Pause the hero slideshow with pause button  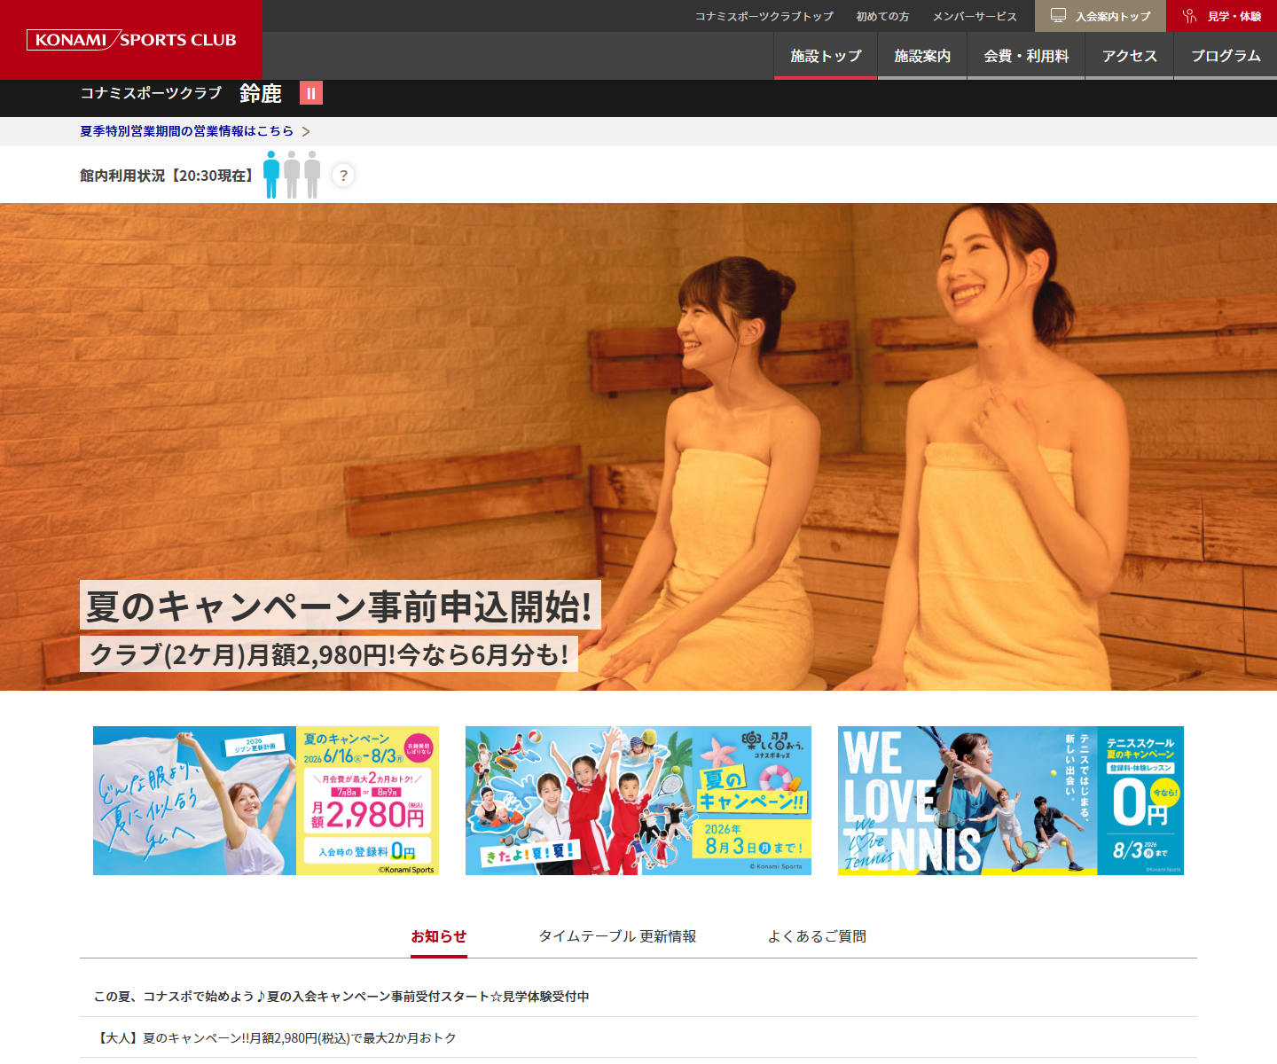click(x=310, y=93)
